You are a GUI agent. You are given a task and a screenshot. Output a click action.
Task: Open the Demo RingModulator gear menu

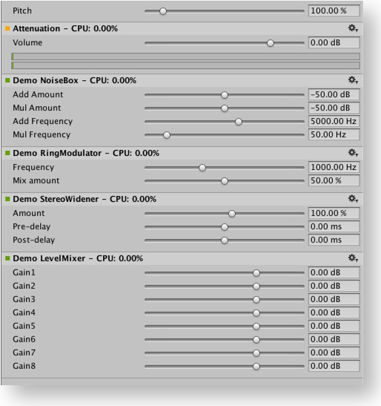(353, 153)
